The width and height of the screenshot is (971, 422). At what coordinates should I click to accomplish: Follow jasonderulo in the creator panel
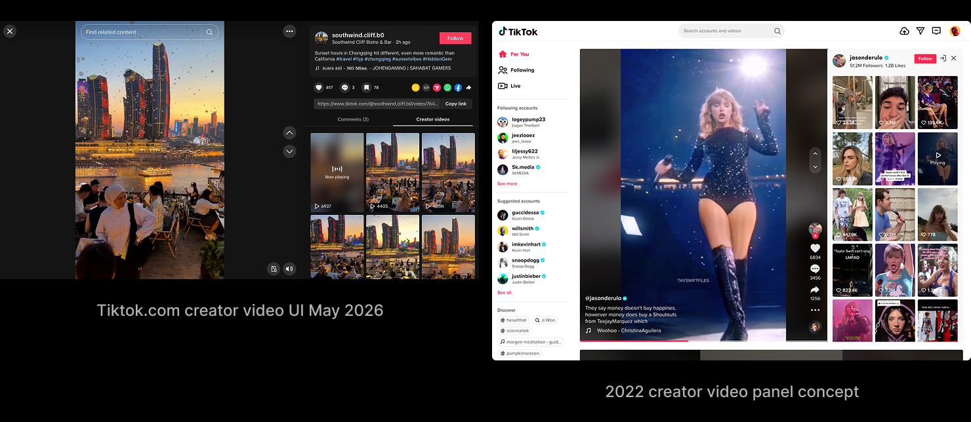(x=925, y=59)
